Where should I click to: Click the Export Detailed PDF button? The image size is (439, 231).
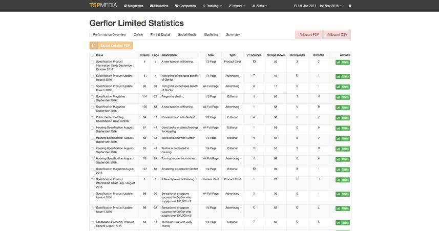111,46
